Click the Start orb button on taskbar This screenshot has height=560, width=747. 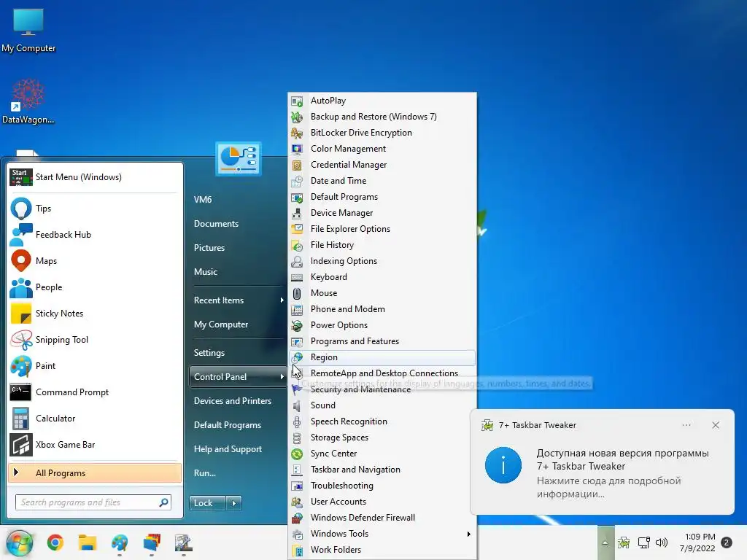[x=20, y=542]
